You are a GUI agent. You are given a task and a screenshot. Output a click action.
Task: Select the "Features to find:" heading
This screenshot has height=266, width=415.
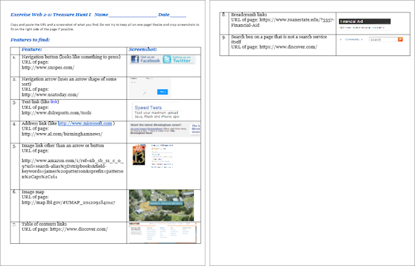[30, 39]
